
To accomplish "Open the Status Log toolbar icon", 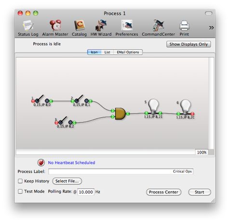I will coord(28,26).
